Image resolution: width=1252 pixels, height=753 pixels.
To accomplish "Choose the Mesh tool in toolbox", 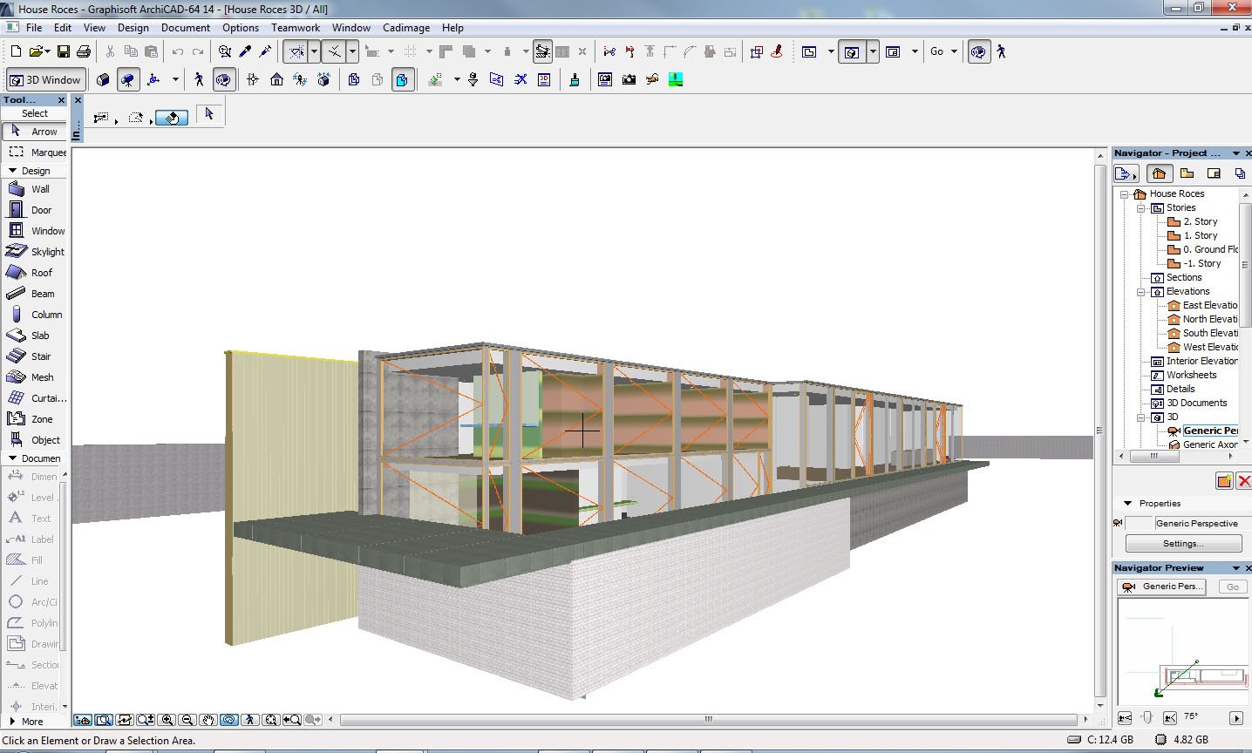I will click(x=35, y=377).
